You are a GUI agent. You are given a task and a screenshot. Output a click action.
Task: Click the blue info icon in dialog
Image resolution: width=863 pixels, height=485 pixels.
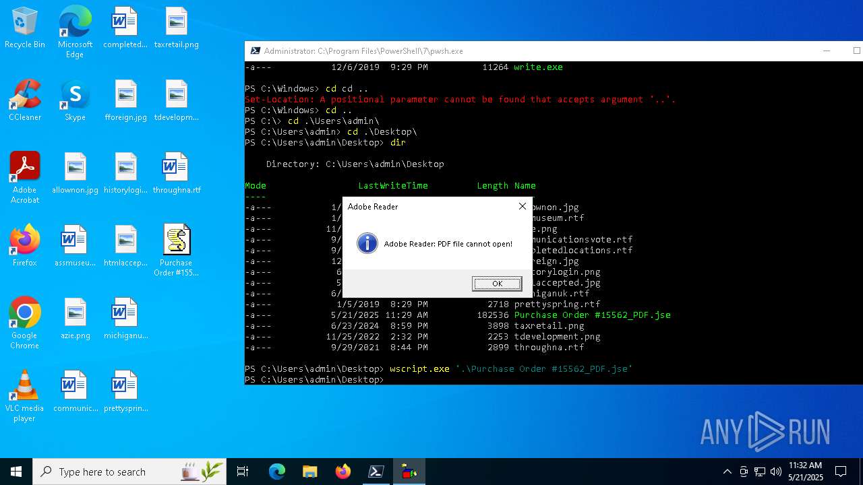click(367, 243)
